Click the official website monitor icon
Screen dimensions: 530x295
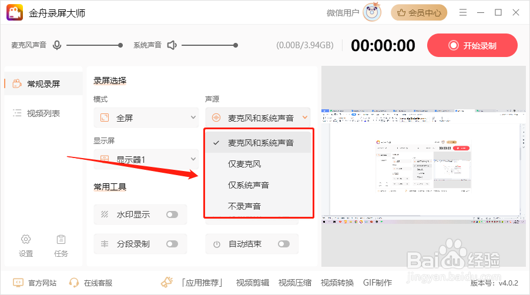[18, 283]
